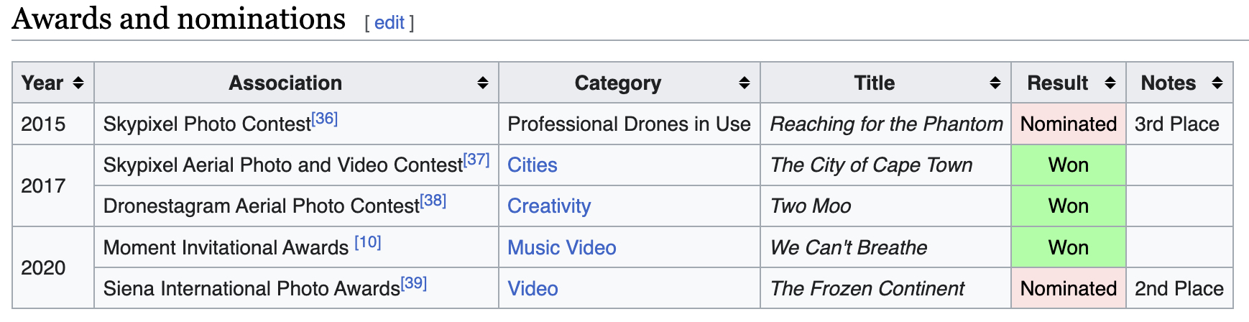Click The Frozen Continent title cell
This screenshot has width=1249, height=322.
[x=867, y=289]
